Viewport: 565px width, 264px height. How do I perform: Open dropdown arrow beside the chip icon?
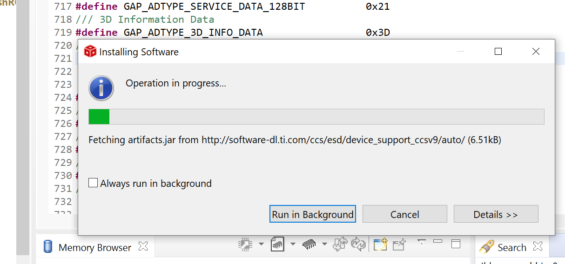(261, 244)
